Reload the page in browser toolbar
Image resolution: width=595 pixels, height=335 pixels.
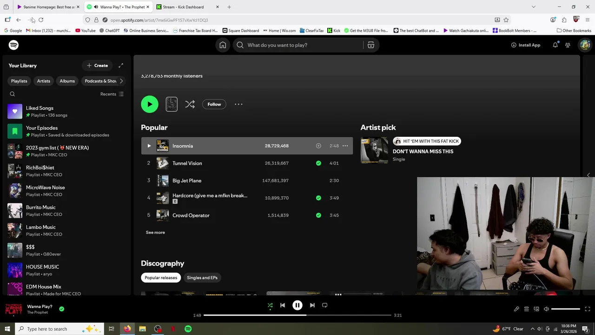[x=41, y=20]
